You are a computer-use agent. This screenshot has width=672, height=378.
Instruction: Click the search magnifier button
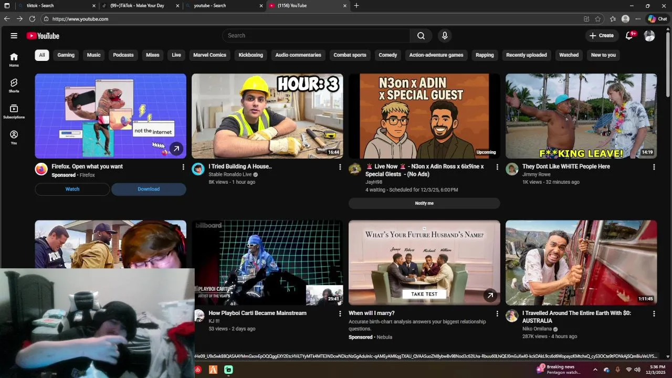(x=421, y=36)
